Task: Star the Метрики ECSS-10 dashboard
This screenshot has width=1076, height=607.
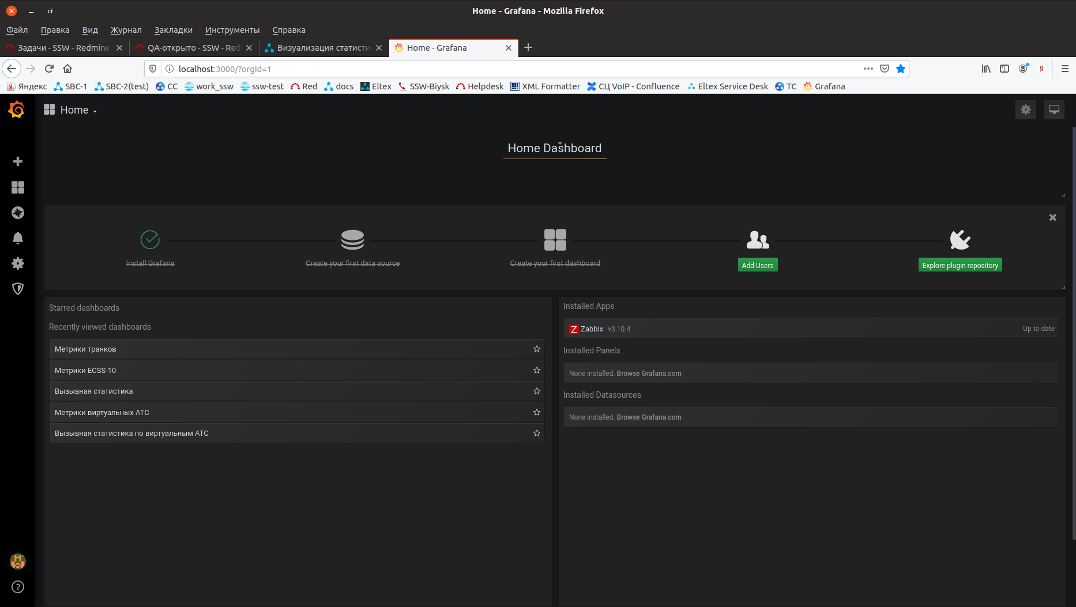Action: click(537, 370)
